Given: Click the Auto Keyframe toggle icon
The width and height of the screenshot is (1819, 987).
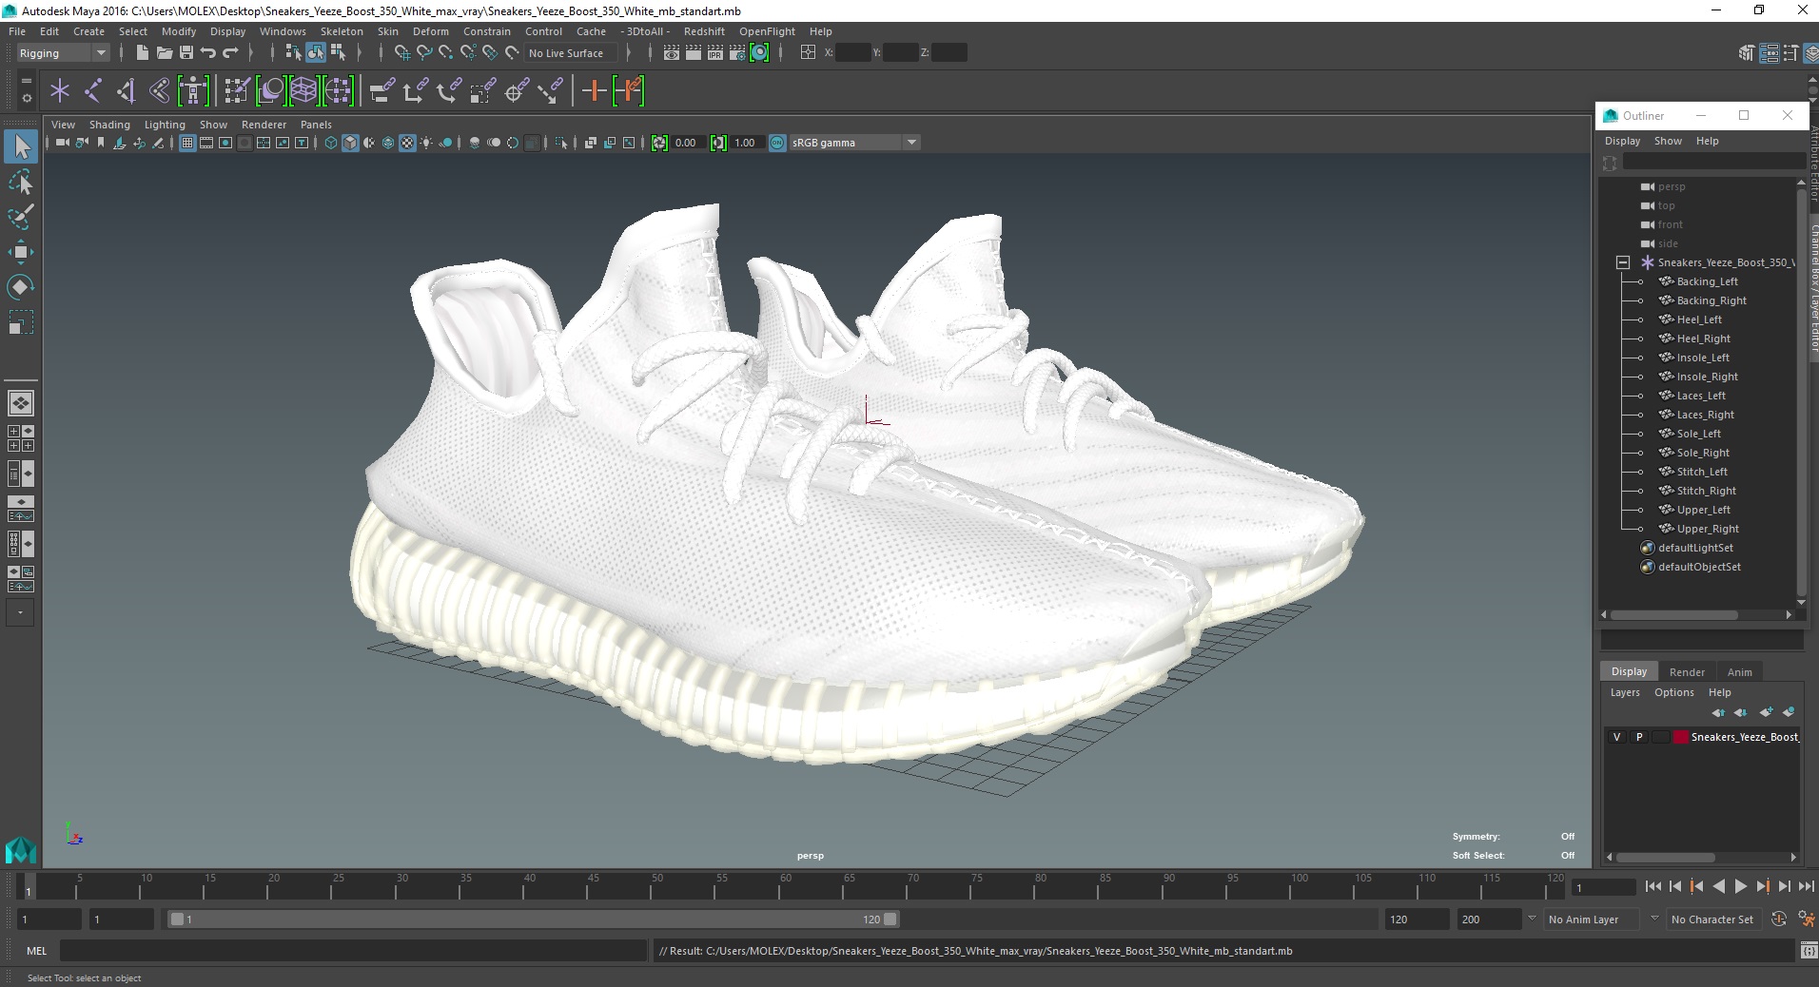Looking at the screenshot, I should point(1779,919).
